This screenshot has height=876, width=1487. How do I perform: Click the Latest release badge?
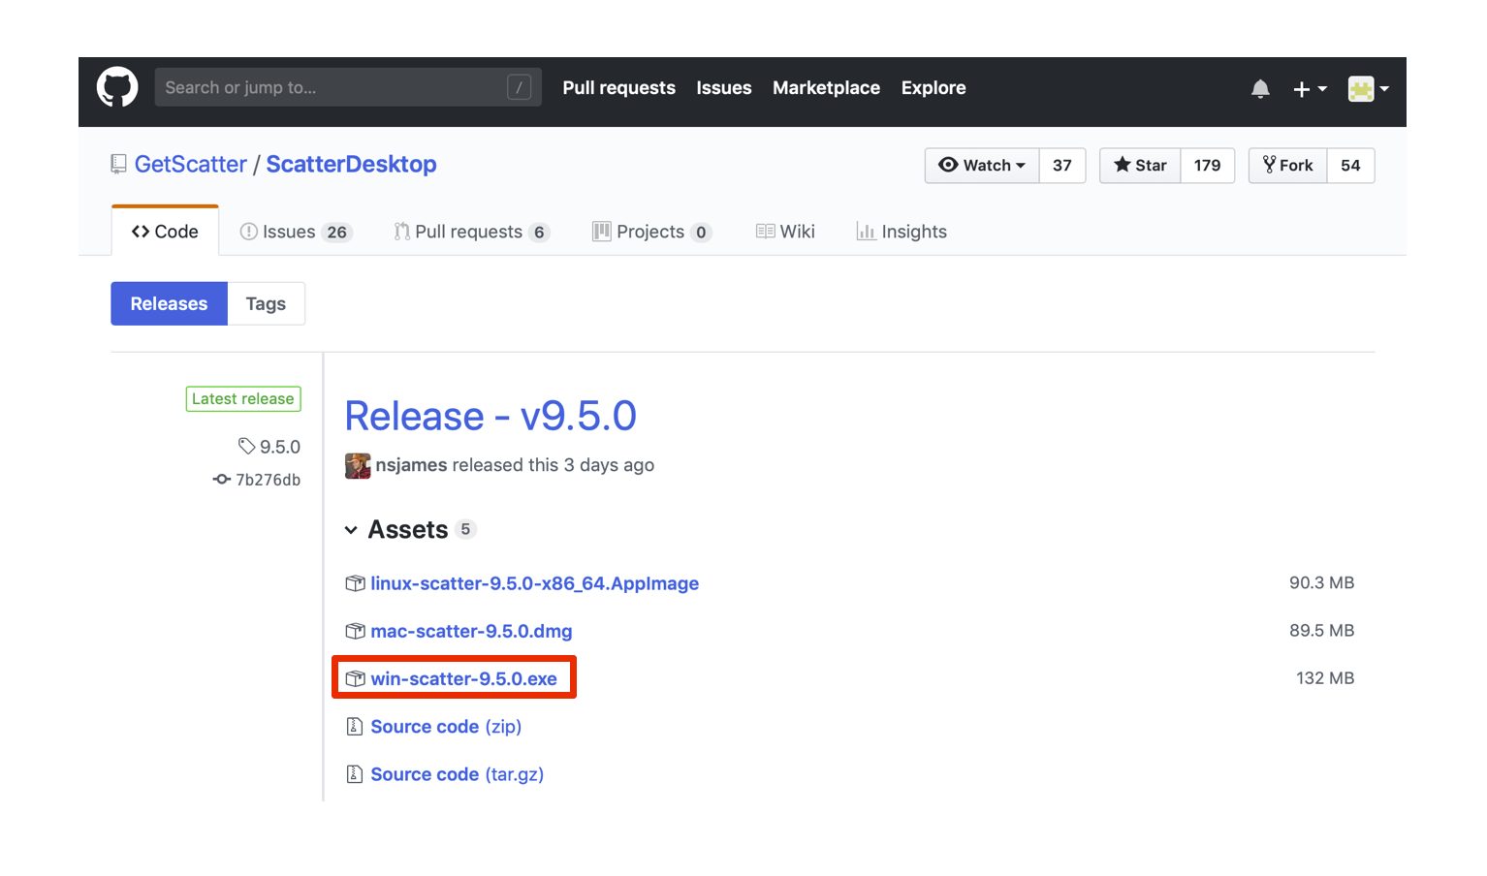[243, 399]
